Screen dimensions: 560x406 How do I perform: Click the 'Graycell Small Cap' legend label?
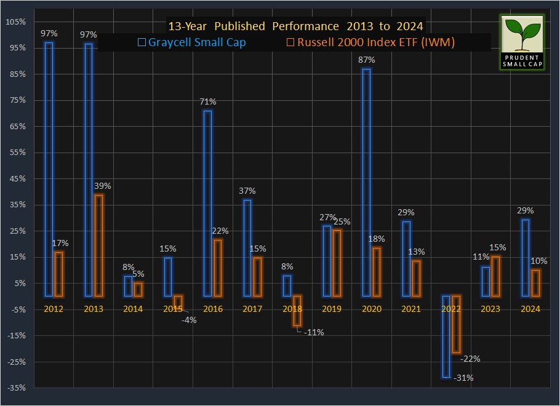pyautogui.click(x=197, y=42)
